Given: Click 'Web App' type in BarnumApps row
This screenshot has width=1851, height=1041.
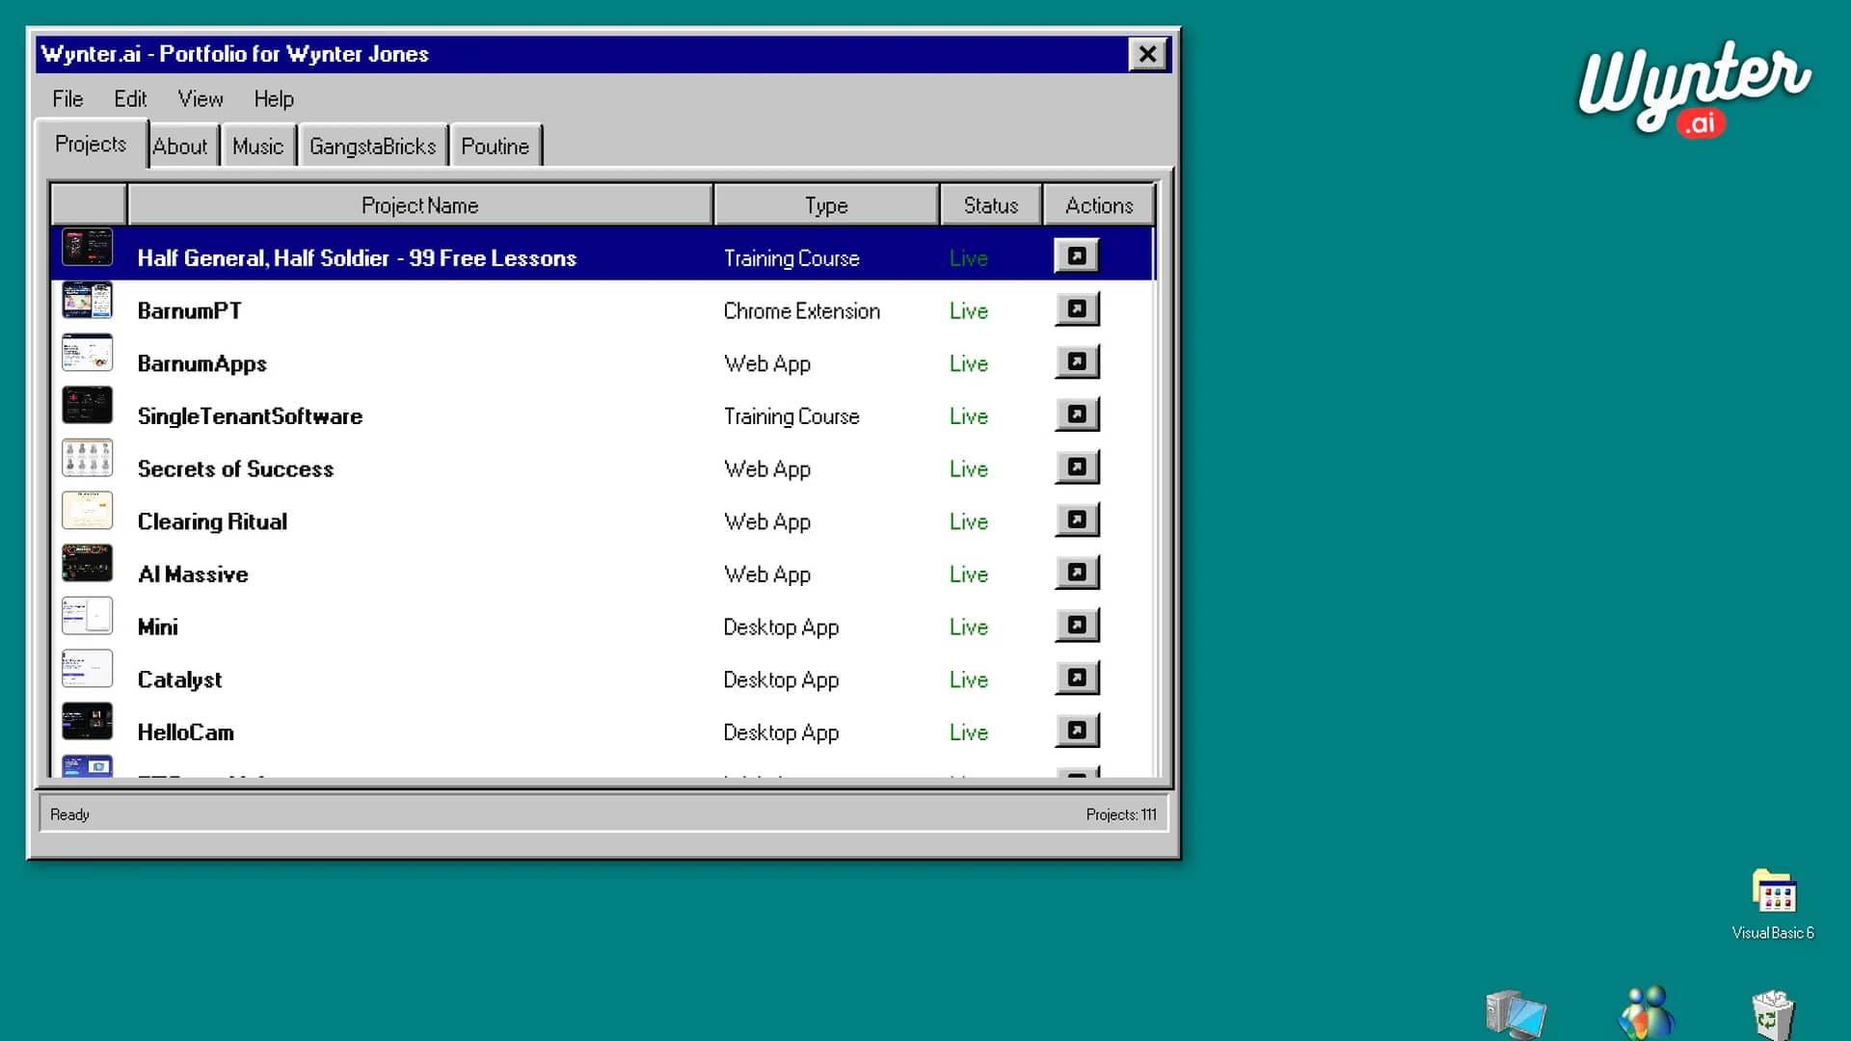Looking at the screenshot, I should [x=767, y=363].
